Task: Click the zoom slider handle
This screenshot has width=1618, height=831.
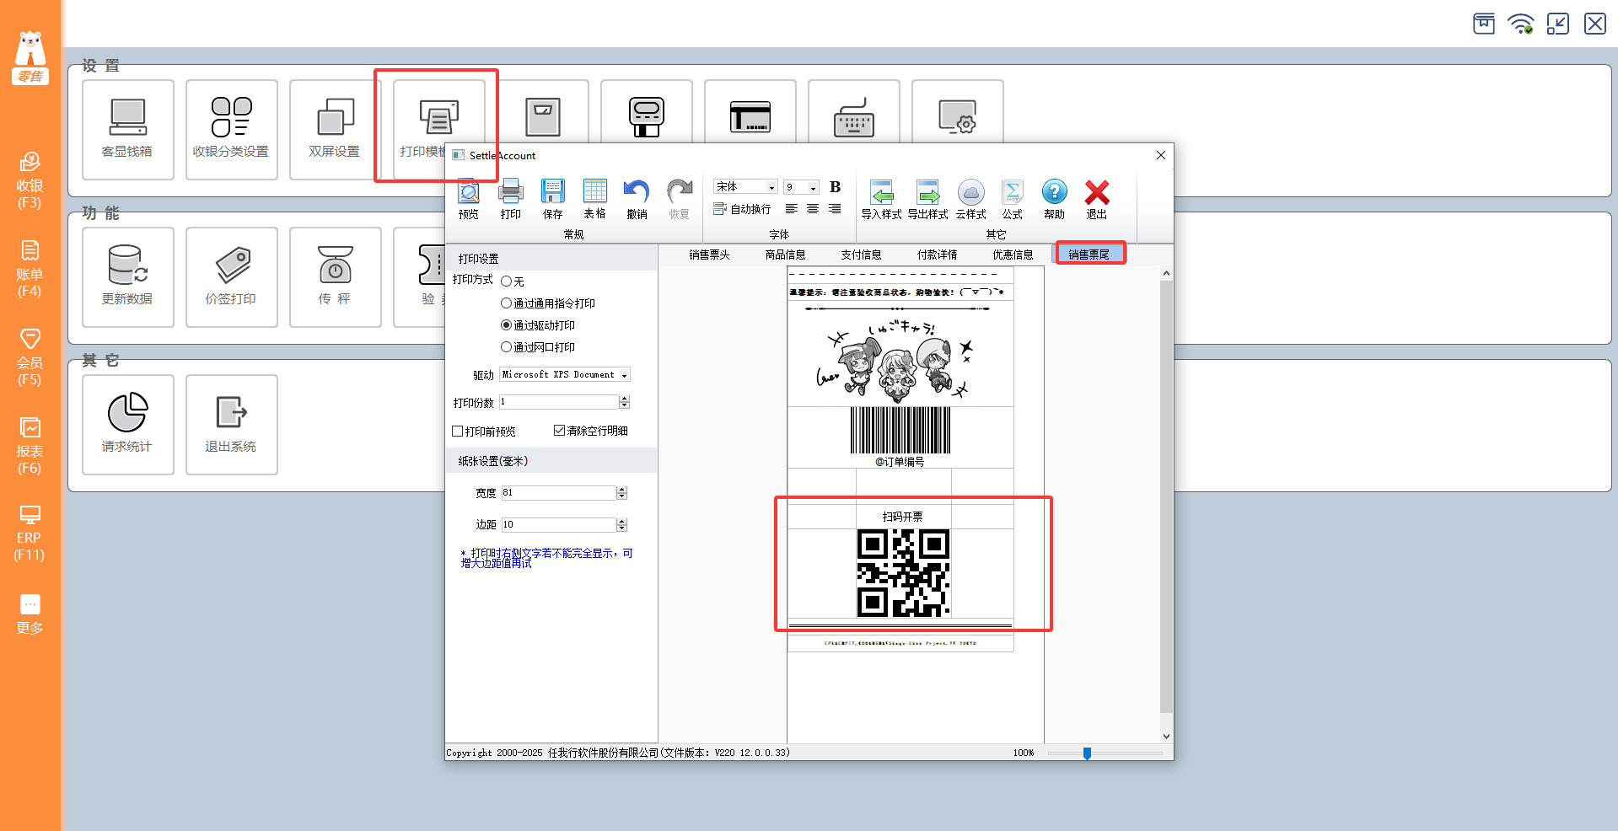Action: [1087, 753]
